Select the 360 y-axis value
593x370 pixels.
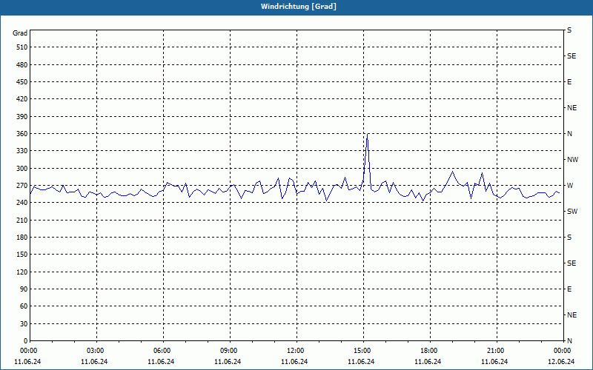pyautogui.click(x=22, y=134)
